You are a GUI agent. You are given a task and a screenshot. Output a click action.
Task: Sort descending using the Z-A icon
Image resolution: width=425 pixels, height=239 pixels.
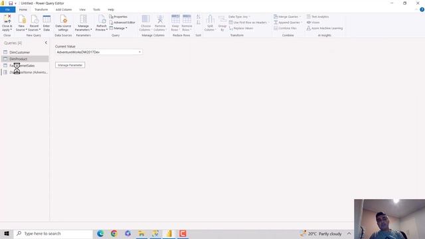point(199,23)
